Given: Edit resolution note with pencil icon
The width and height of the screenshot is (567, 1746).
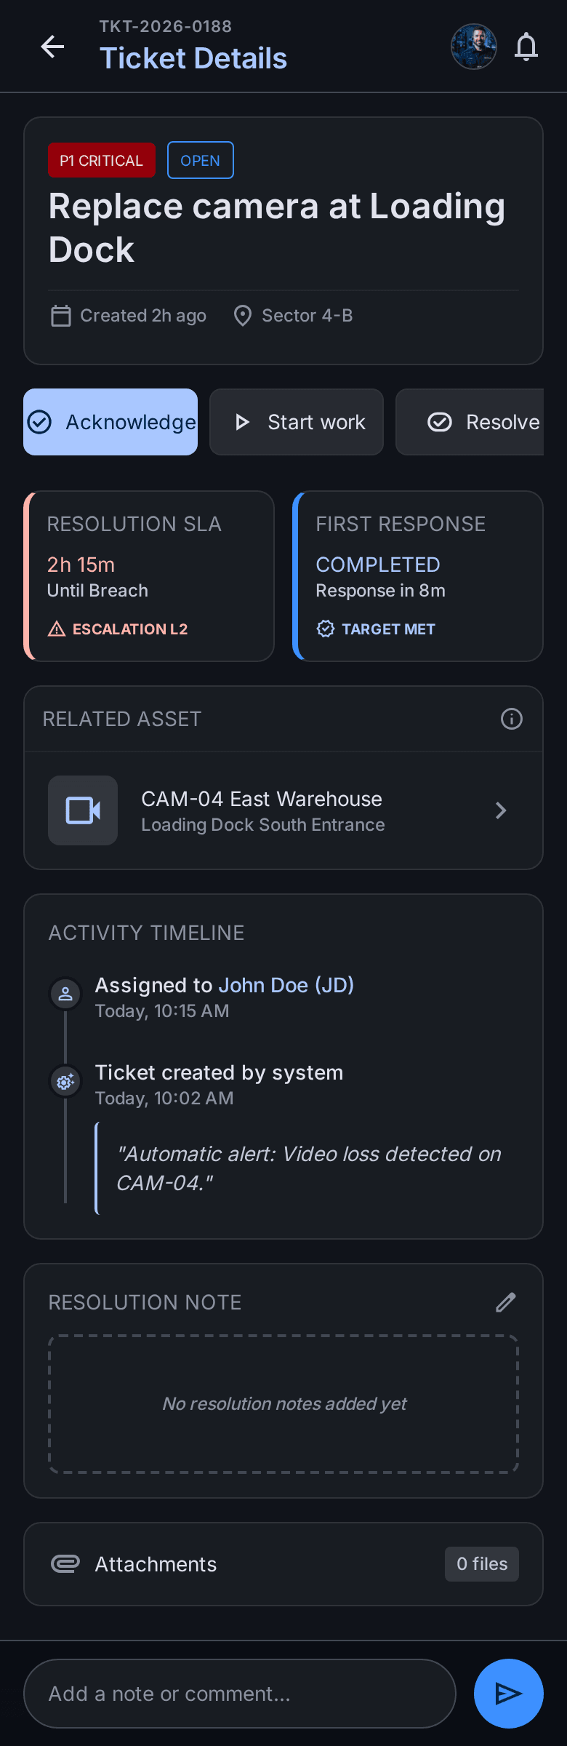Looking at the screenshot, I should point(506,1302).
